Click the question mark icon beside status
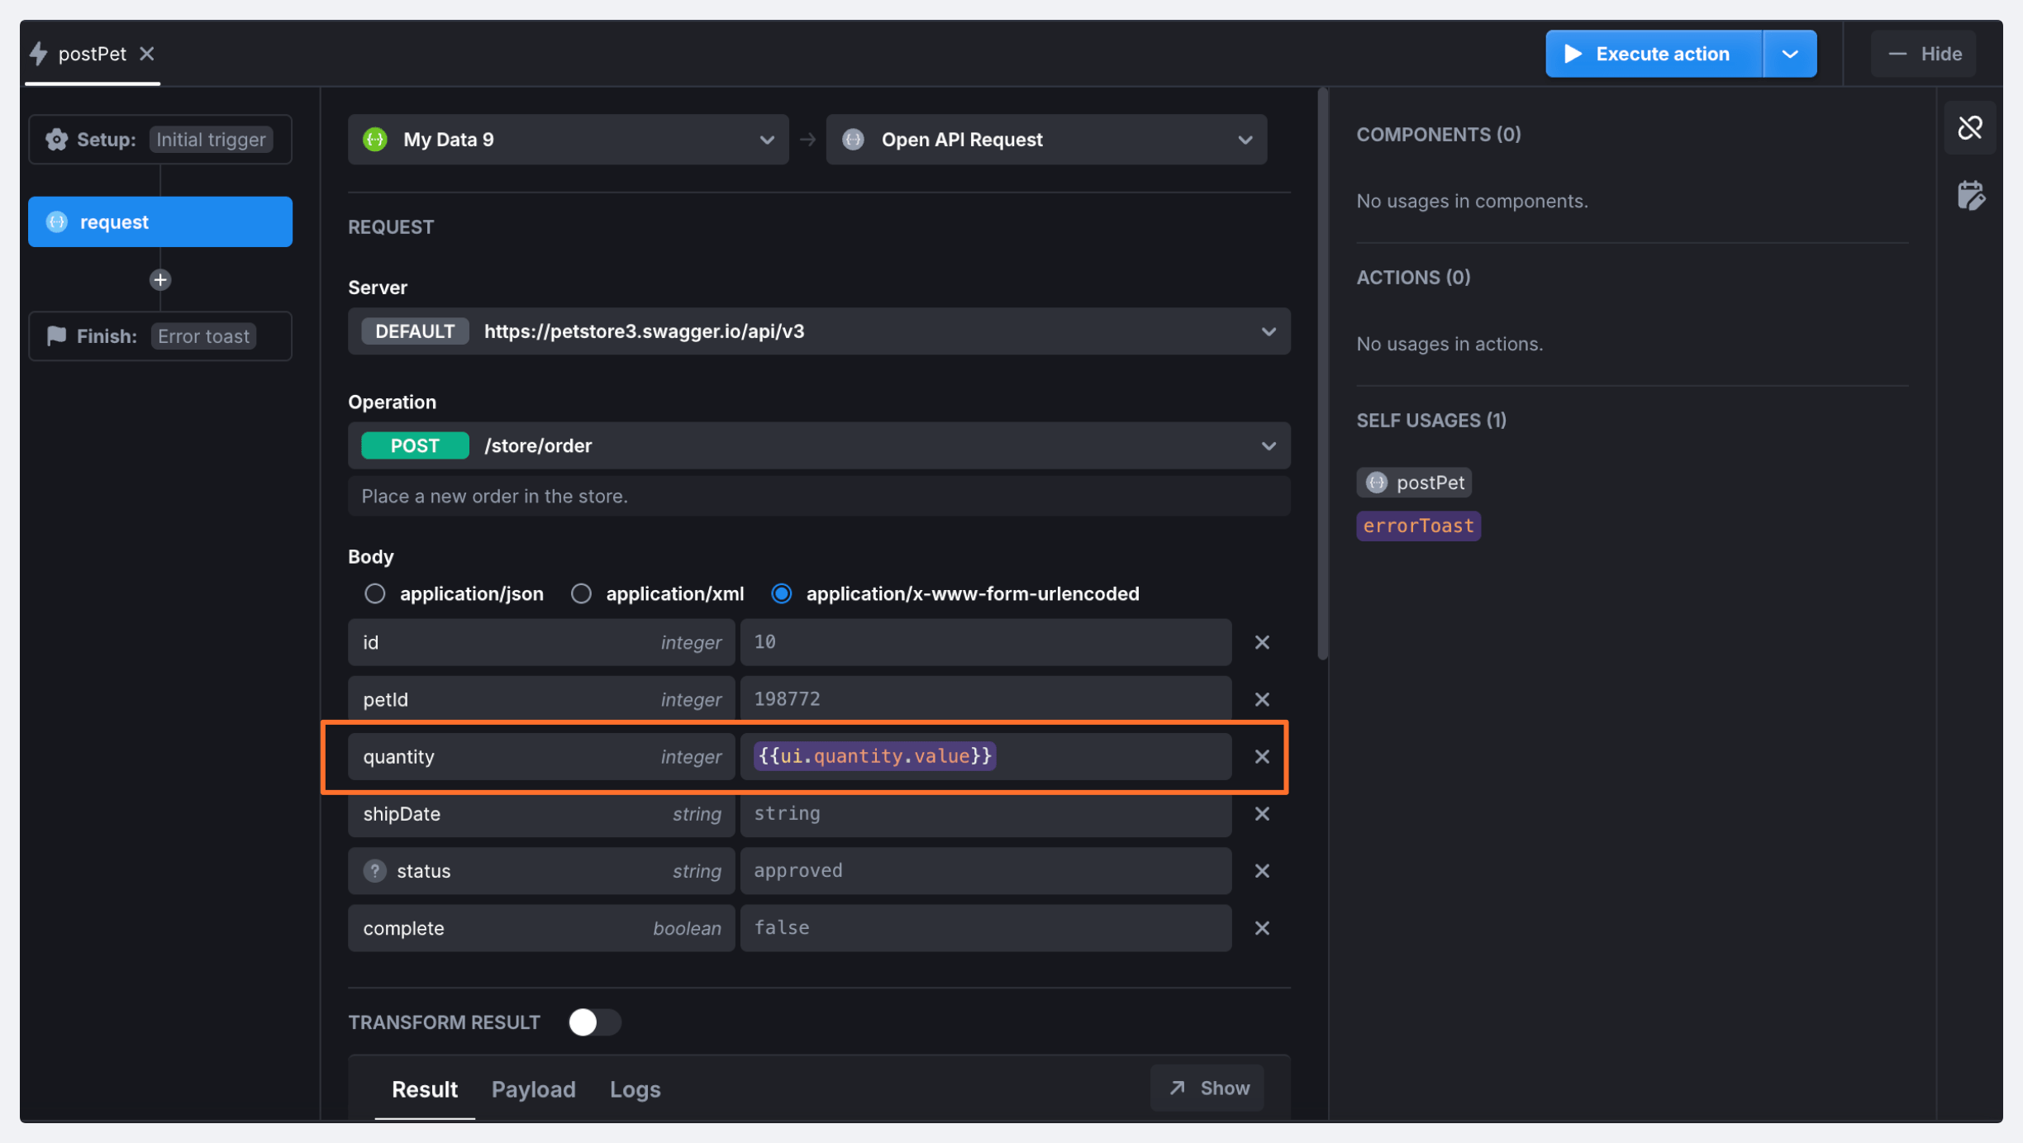 (x=374, y=870)
